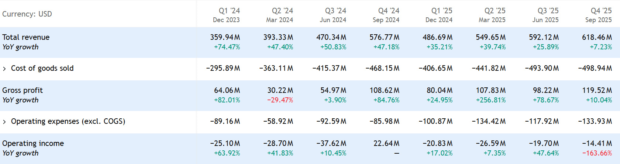
Task: Select the Q3 '25 Jun 2025 column header
Action: click(x=545, y=15)
